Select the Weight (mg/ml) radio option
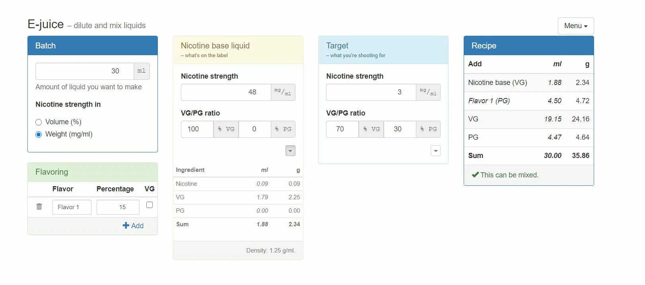 point(39,135)
